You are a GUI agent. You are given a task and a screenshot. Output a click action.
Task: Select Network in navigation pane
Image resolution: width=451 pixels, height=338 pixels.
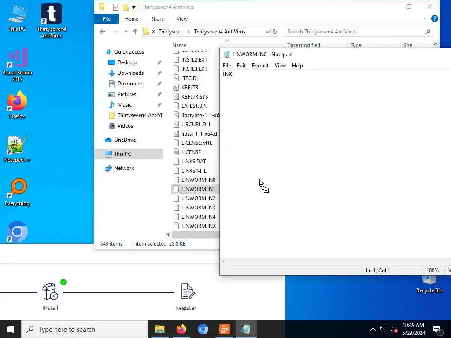[124, 168]
